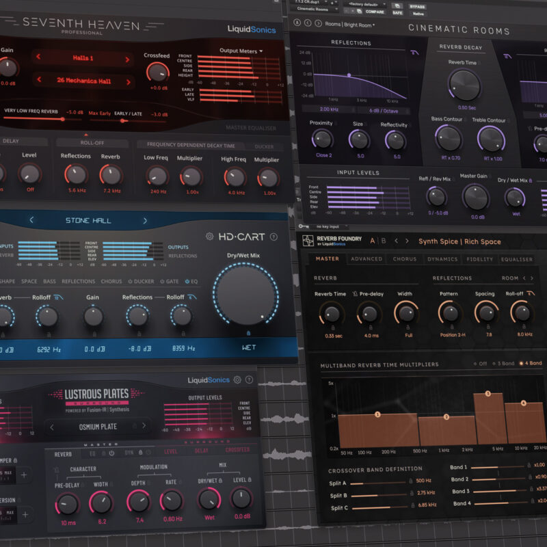Click Reverb Foundry Roll-off slope icon
This screenshot has height=547, width=547.
531,293
